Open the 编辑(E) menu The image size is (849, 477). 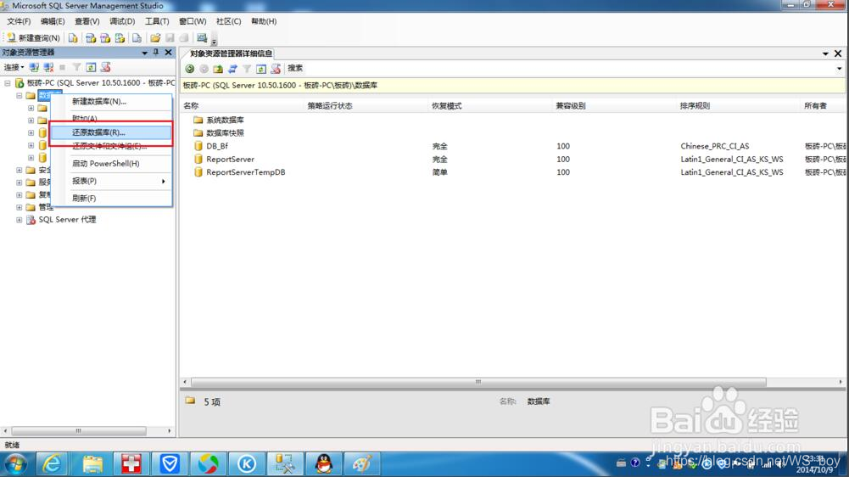click(x=53, y=21)
